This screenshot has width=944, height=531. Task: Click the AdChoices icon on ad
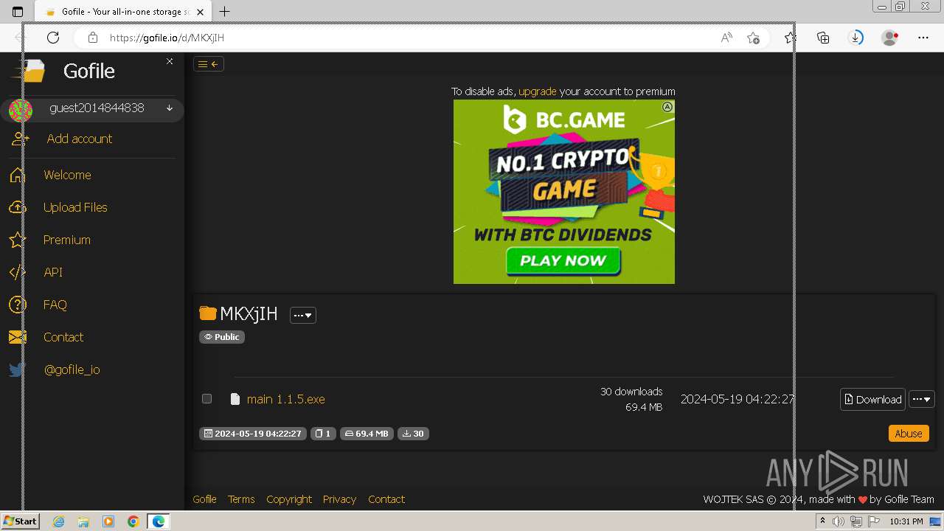(667, 107)
